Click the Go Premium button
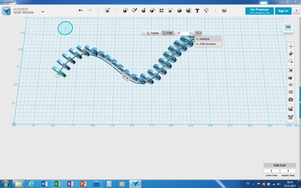Viewport: 301px width, 188px height. pos(259,10)
